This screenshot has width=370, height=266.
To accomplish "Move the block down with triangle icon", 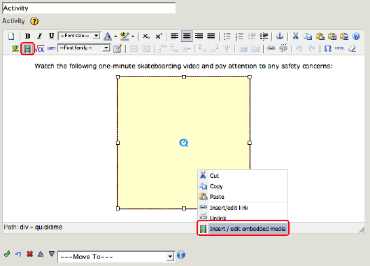I will pyautogui.click(x=52, y=254).
